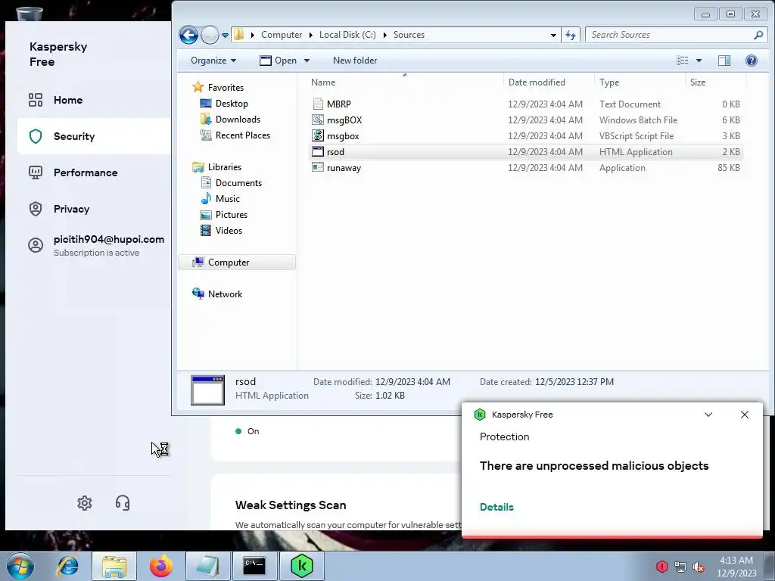Collapse Kaspersky notification with chevron

point(708,415)
